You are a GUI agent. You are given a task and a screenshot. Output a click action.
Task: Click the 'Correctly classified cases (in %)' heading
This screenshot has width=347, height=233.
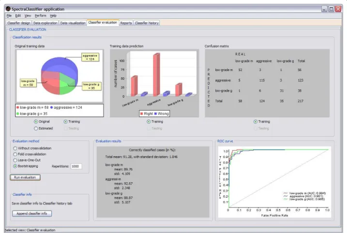pyautogui.click(x=152, y=150)
